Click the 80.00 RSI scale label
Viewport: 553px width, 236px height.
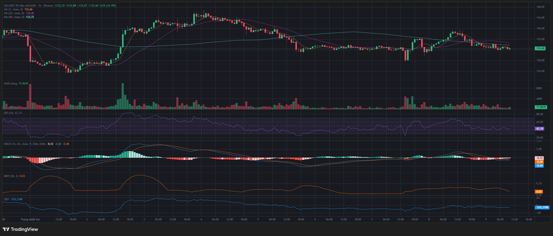tap(540, 115)
